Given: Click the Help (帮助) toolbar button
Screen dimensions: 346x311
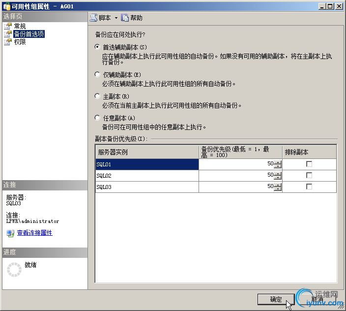Looking at the screenshot, I should pyautogui.click(x=132, y=18).
